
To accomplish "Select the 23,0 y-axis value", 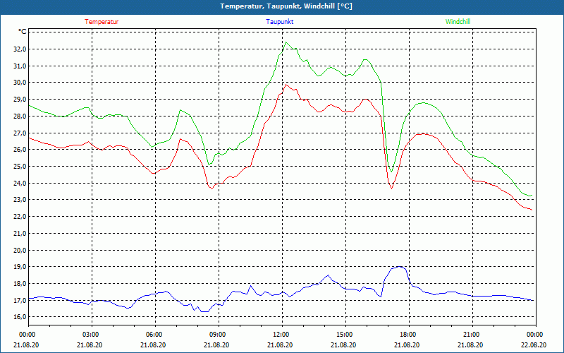I will (x=20, y=200).
